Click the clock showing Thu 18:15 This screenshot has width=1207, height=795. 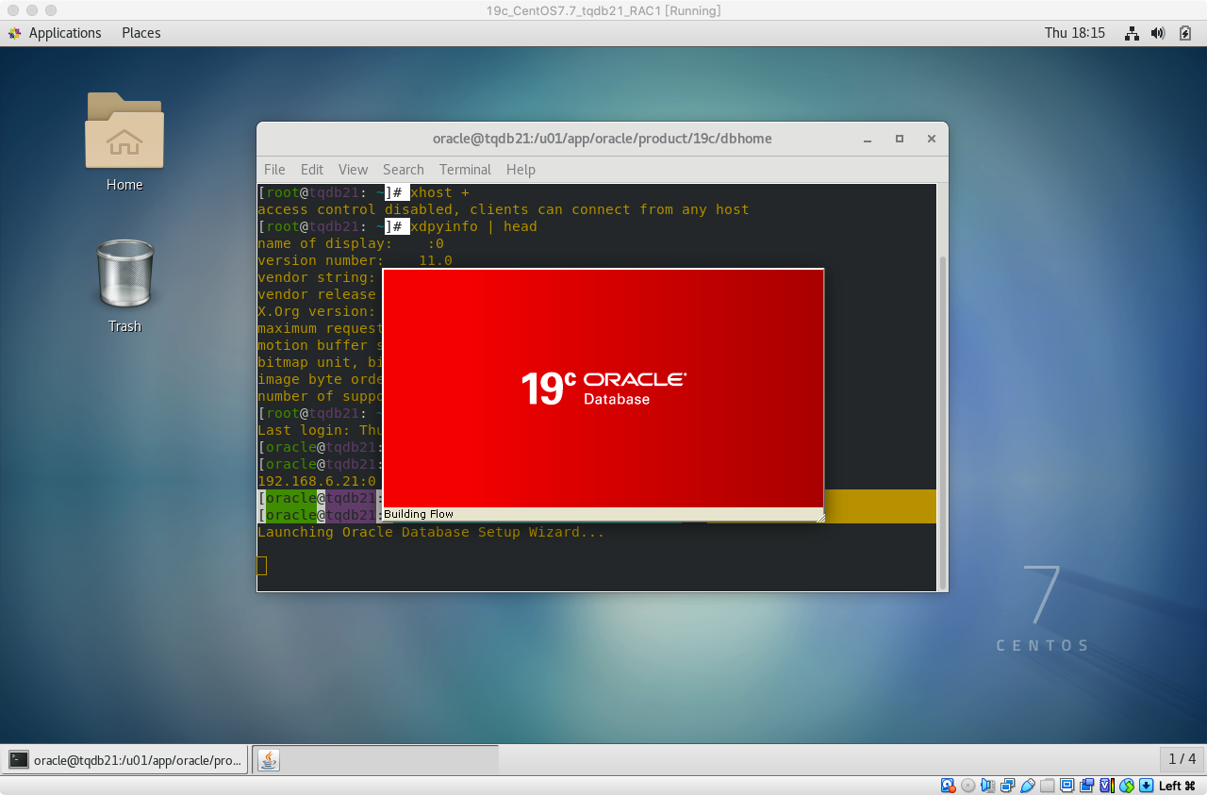click(1074, 33)
